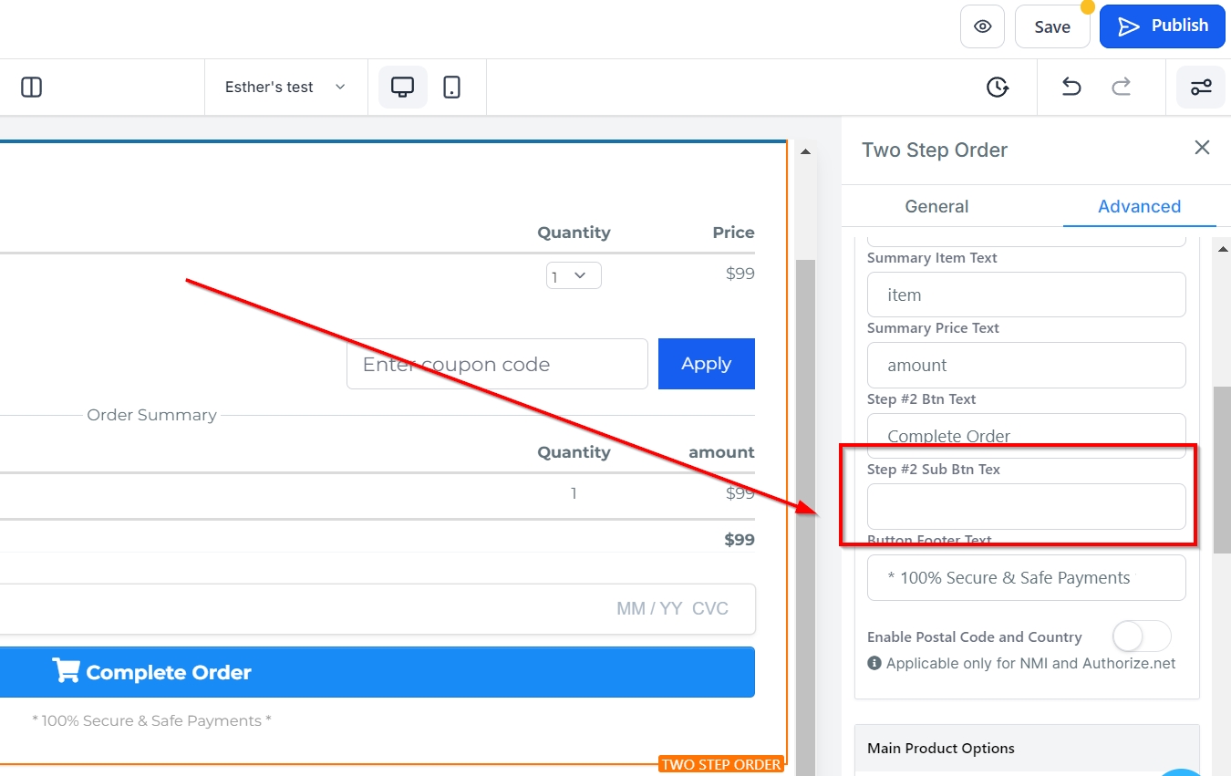Select the Advanced tab
1231x776 pixels.
(x=1139, y=206)
